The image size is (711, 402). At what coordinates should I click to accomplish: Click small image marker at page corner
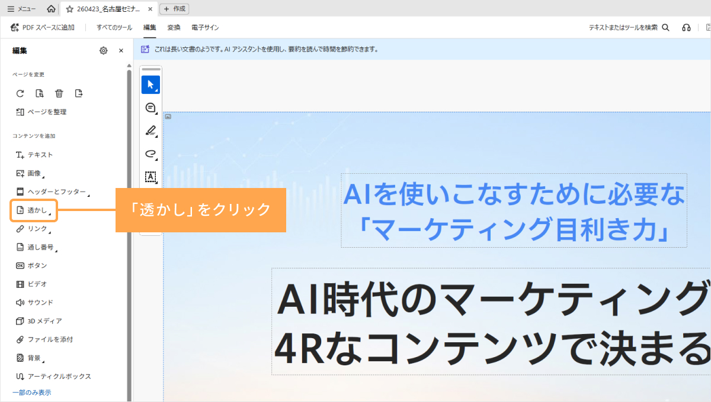tap(168, 116)
